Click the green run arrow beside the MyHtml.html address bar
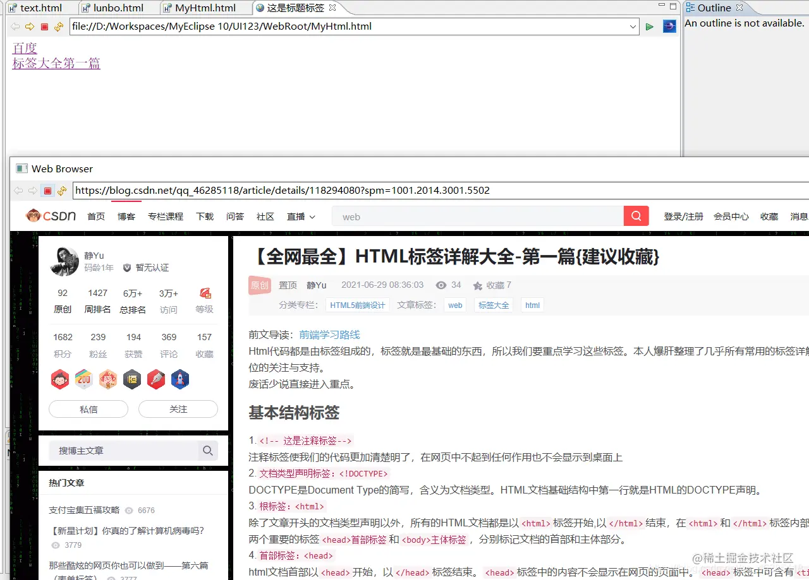 tap(649, 27)
